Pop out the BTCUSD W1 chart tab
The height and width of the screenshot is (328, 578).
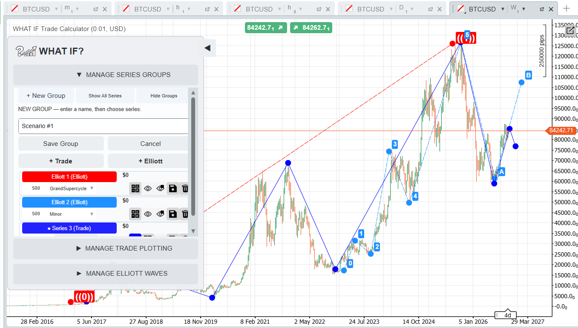pyautogui.click(x=542, y=9)
